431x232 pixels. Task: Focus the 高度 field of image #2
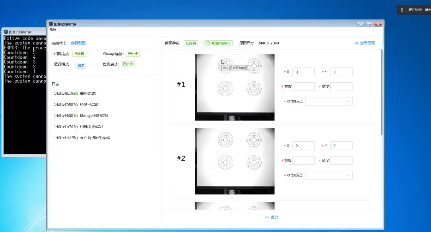(341, 160)
